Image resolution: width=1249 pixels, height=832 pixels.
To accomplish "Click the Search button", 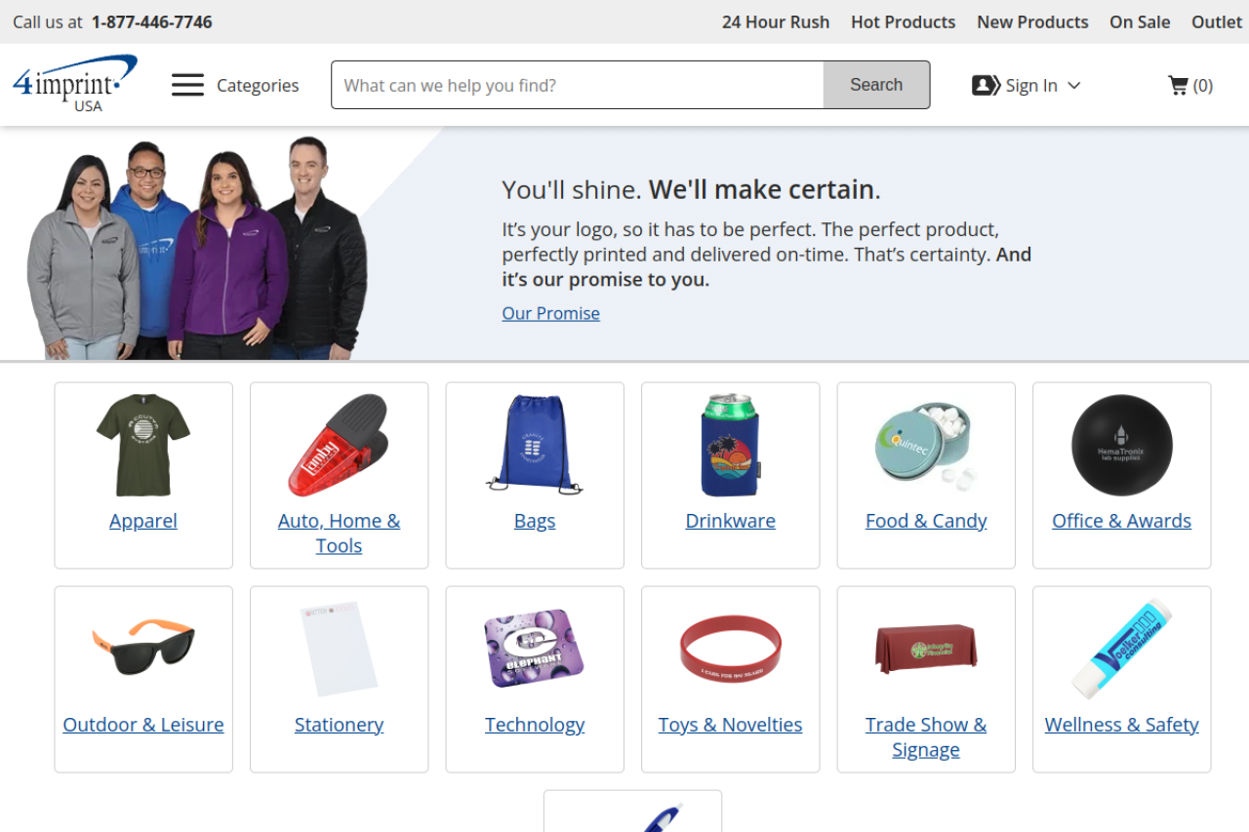I will [876, 85].
